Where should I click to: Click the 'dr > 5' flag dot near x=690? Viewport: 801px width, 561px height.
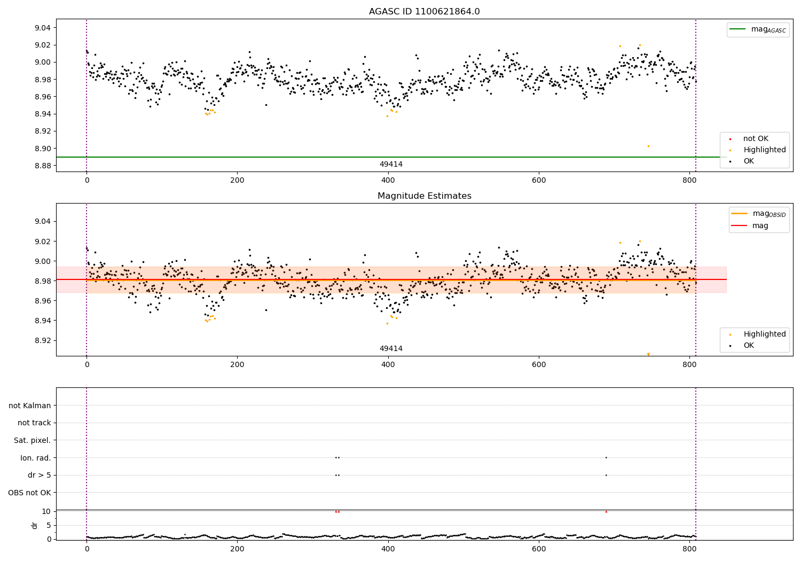coord(606,475)
